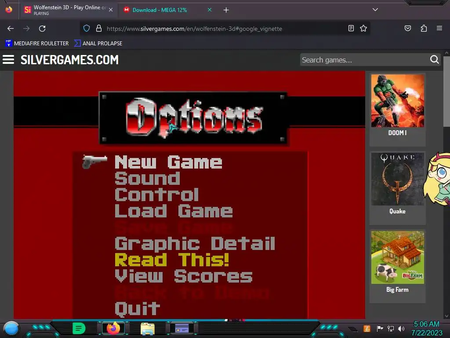Click the Big Farm title text
Image resolution: width=450 pixels, height=338 pixels.
397,290
